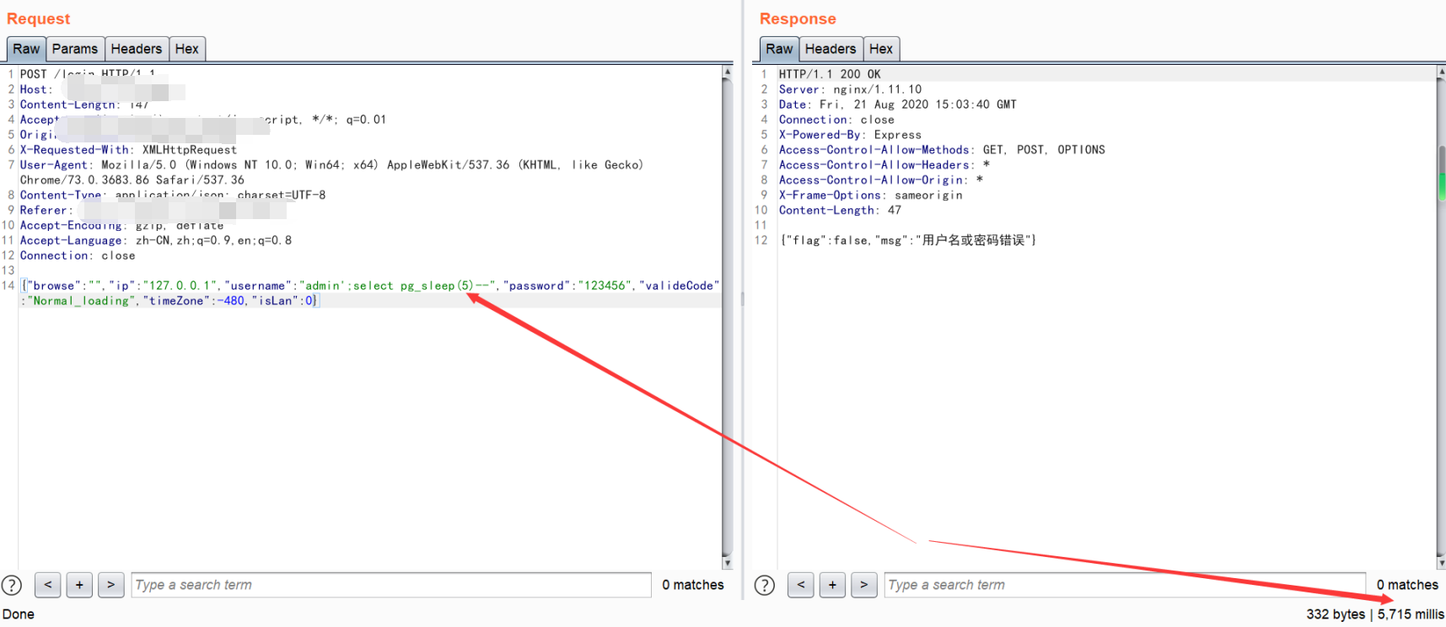
Task: Click the JSON response body with flag false
Action: (x=908, y=241)
